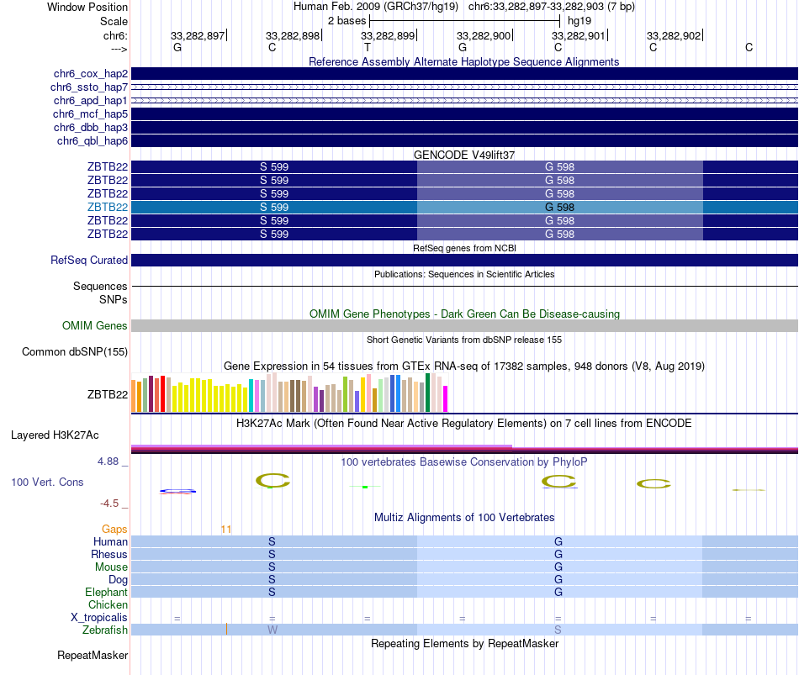
Task: Click the orange Gaps label
Action: [114, 530]
